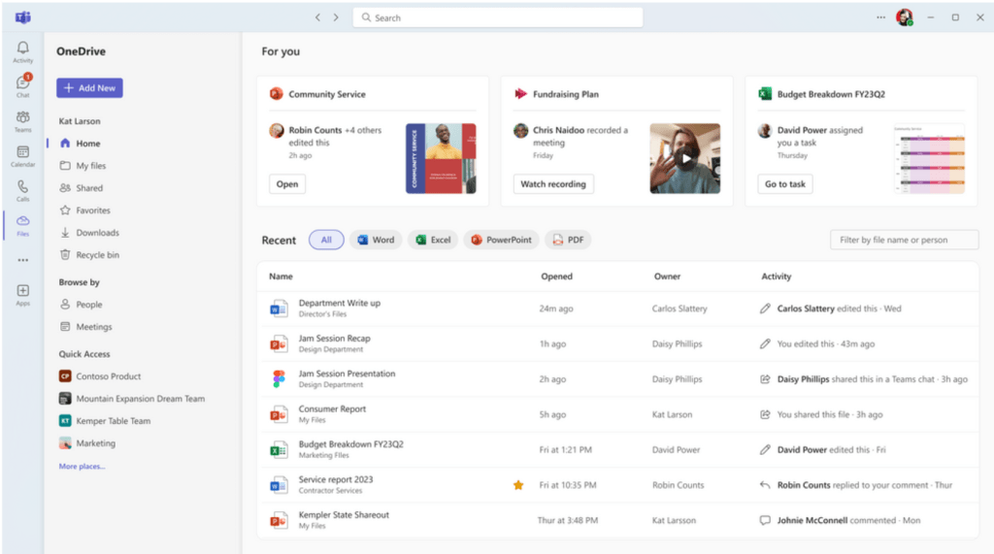
Task: Click the Figma icon for Jam Session Presentation
Action: coord(279,379)
